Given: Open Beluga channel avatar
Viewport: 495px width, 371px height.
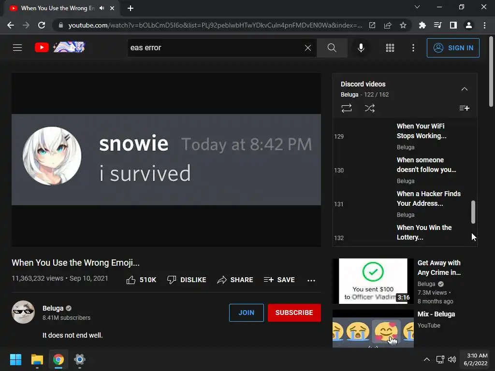Looking at the screenshot, I should click(23, 312).
